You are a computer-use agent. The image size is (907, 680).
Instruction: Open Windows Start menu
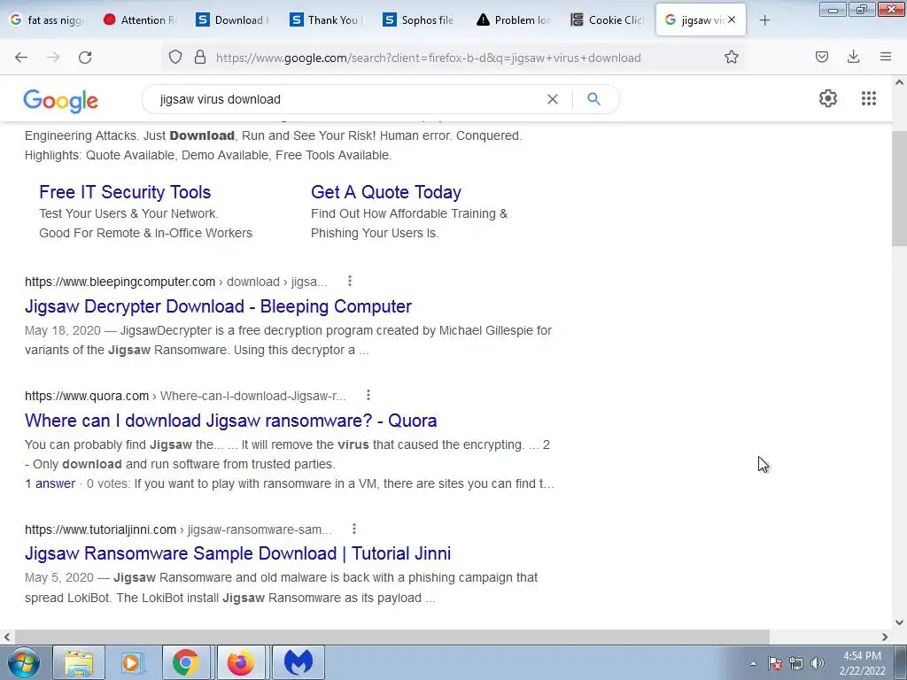pyautogui.click(x=24, y=662)
